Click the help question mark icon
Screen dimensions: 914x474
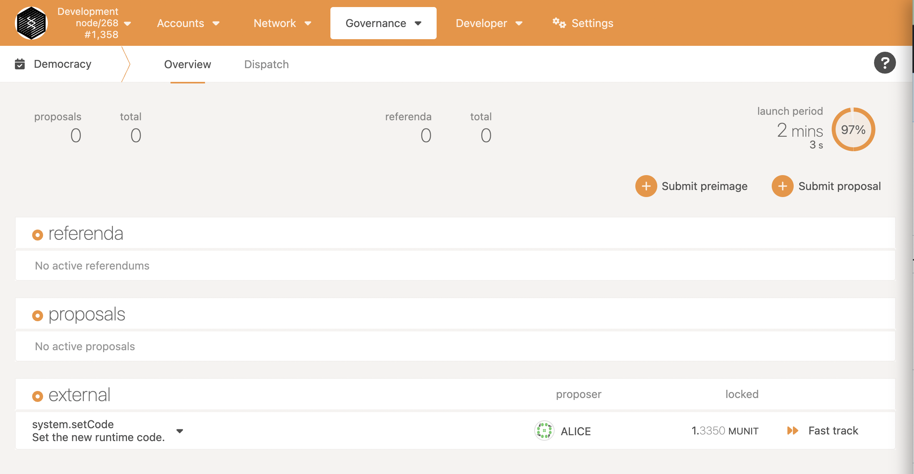[884, 64]
